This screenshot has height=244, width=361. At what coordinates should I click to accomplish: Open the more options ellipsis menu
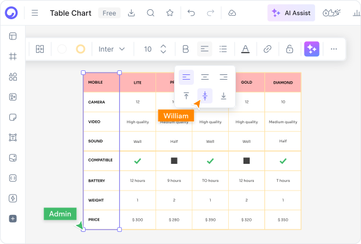point(334,49)
